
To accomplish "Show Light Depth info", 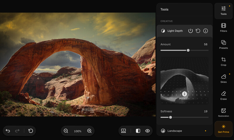I will click(206, 31).
